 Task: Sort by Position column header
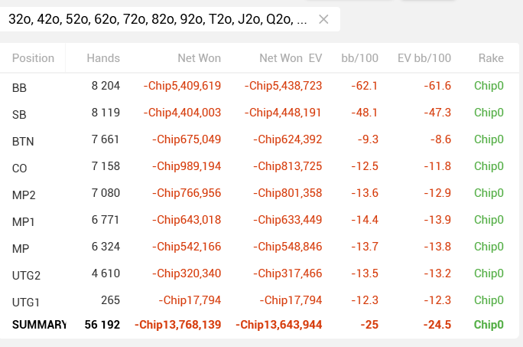[x=34, y=58]
